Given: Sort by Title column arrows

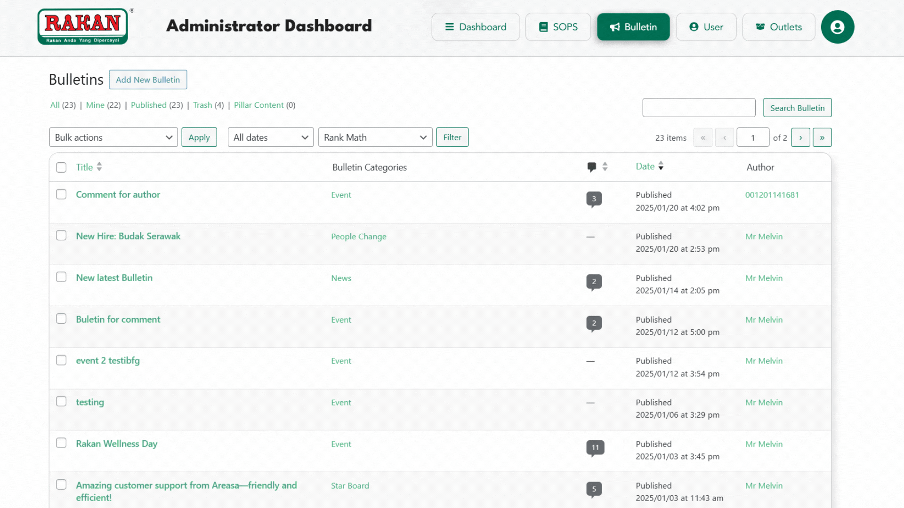Looking at the screenshot, I should (99, 167).
